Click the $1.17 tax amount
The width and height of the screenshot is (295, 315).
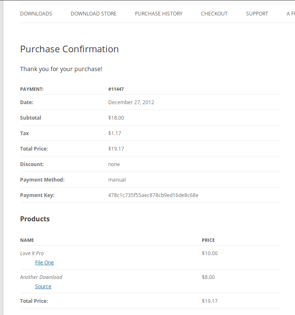click(114, 133)
